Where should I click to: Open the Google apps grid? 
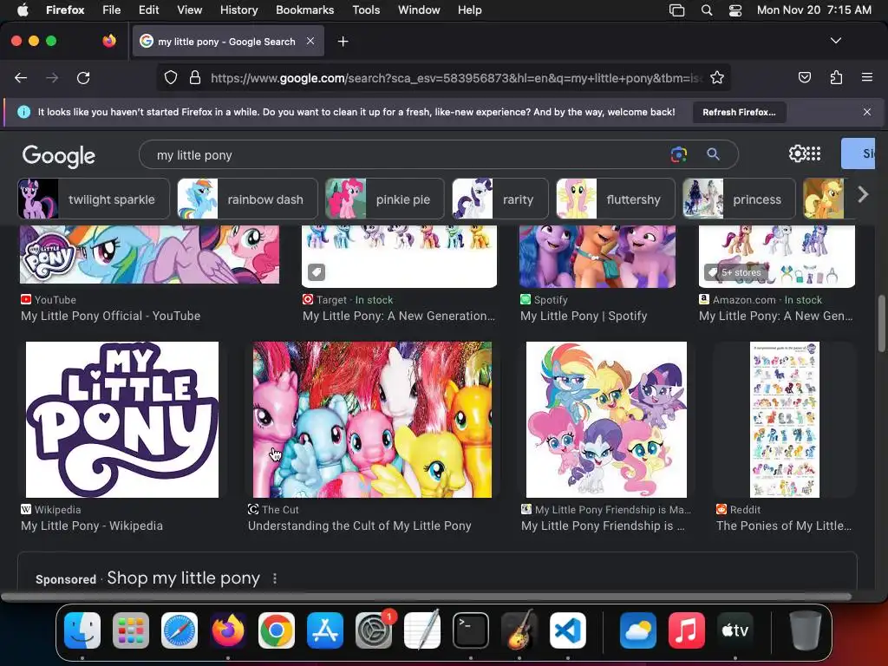coord(813,153)
